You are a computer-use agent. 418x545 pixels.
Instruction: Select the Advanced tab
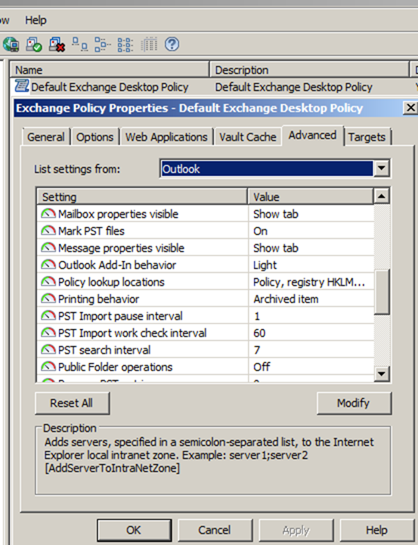coord(312,135)
